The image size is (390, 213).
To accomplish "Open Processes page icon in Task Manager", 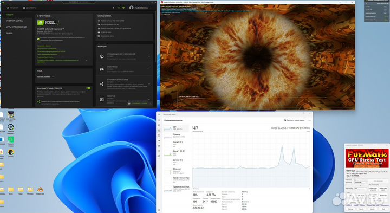I will click(x=159, y=125).
